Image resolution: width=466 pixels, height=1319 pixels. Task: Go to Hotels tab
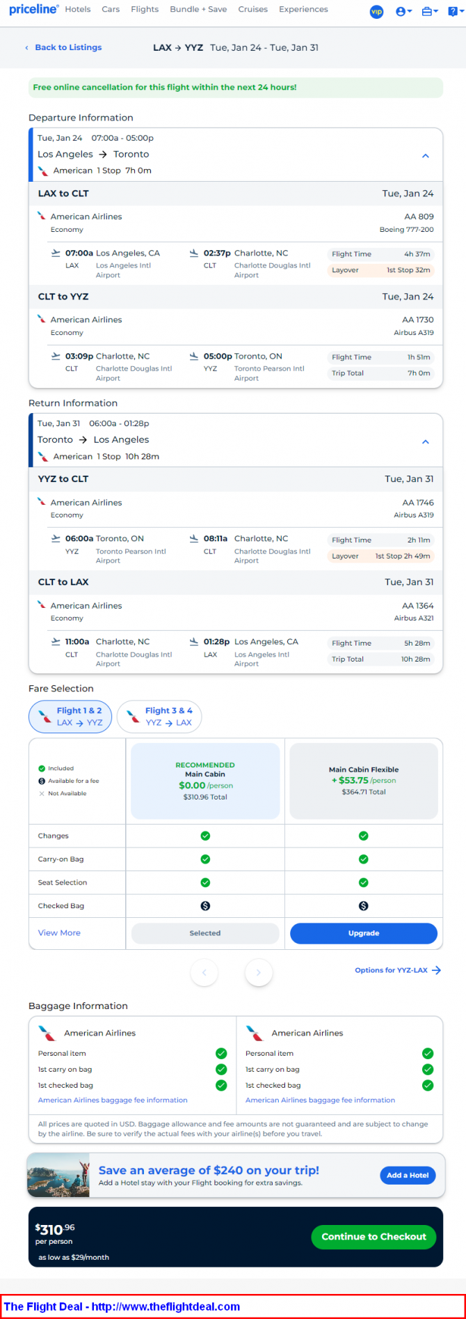[x=78, y=10]
